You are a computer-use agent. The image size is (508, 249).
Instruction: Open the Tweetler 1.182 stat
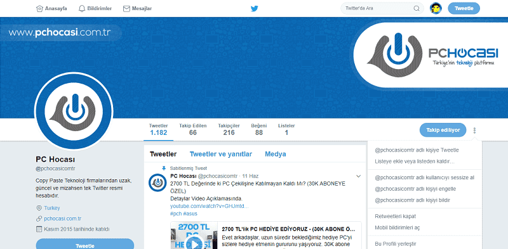click(158, 129)
